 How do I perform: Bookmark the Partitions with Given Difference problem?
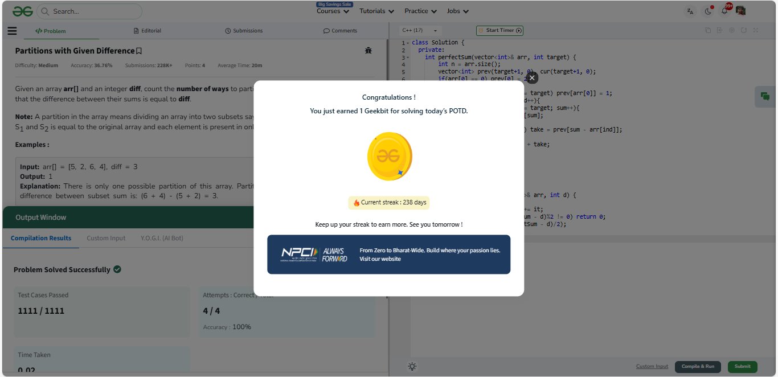click(139, 51)
